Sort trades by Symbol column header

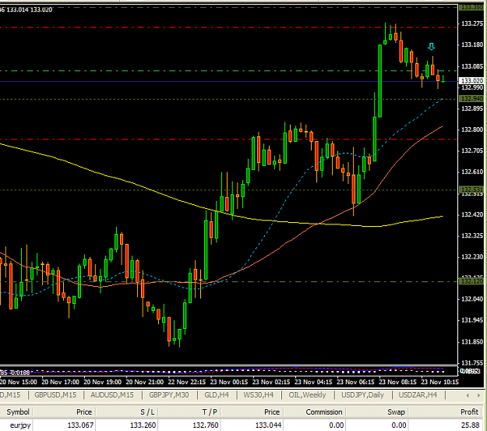tap(18, 412)
